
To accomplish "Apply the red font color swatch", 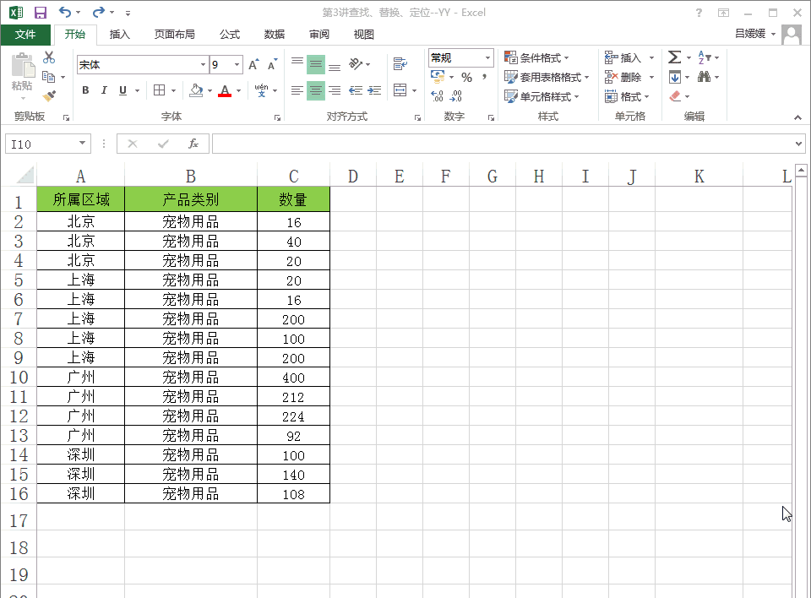I will click(x=224, y=90).
